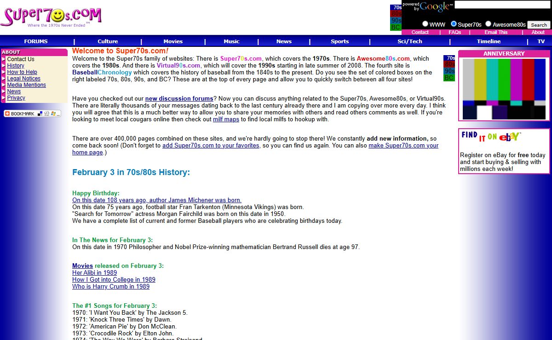Click make Super70s.com your home page
Image resolution: width=552 pixels, height=340 pixels.
[x=255, y=149]
